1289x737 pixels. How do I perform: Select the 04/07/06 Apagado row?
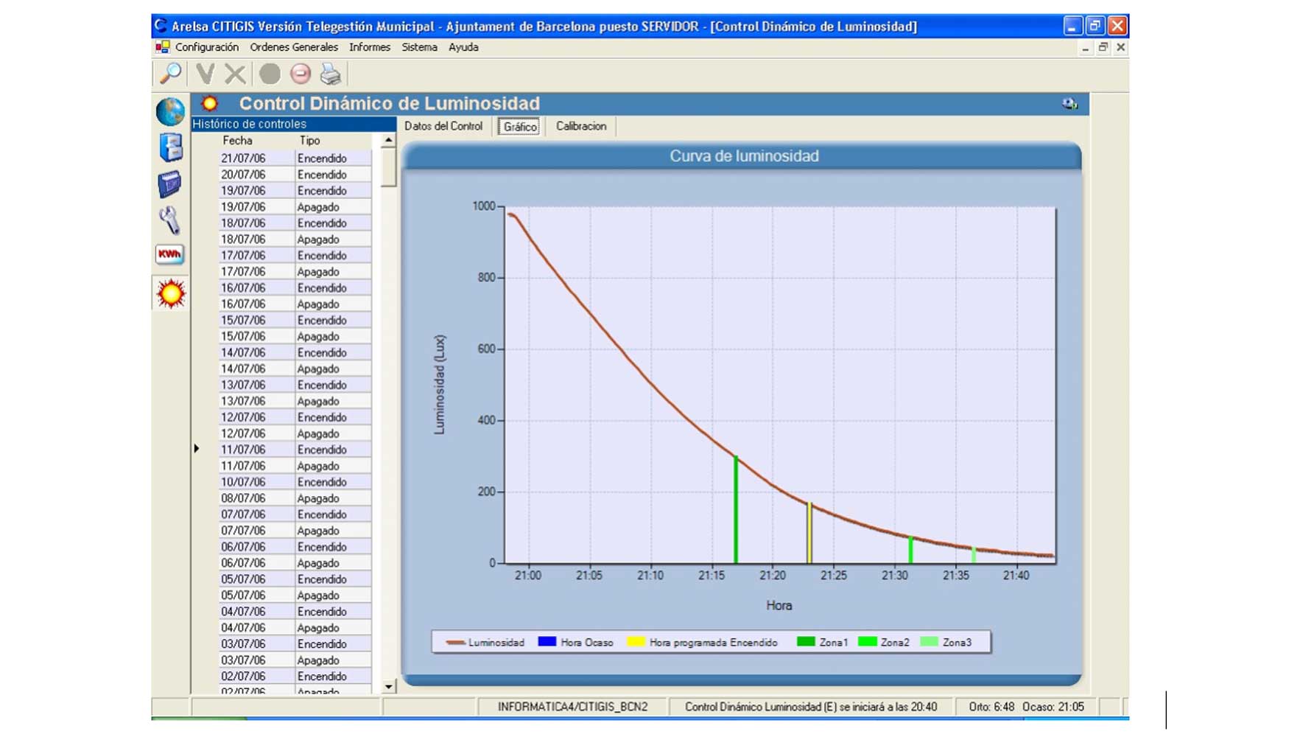(295, 629)
